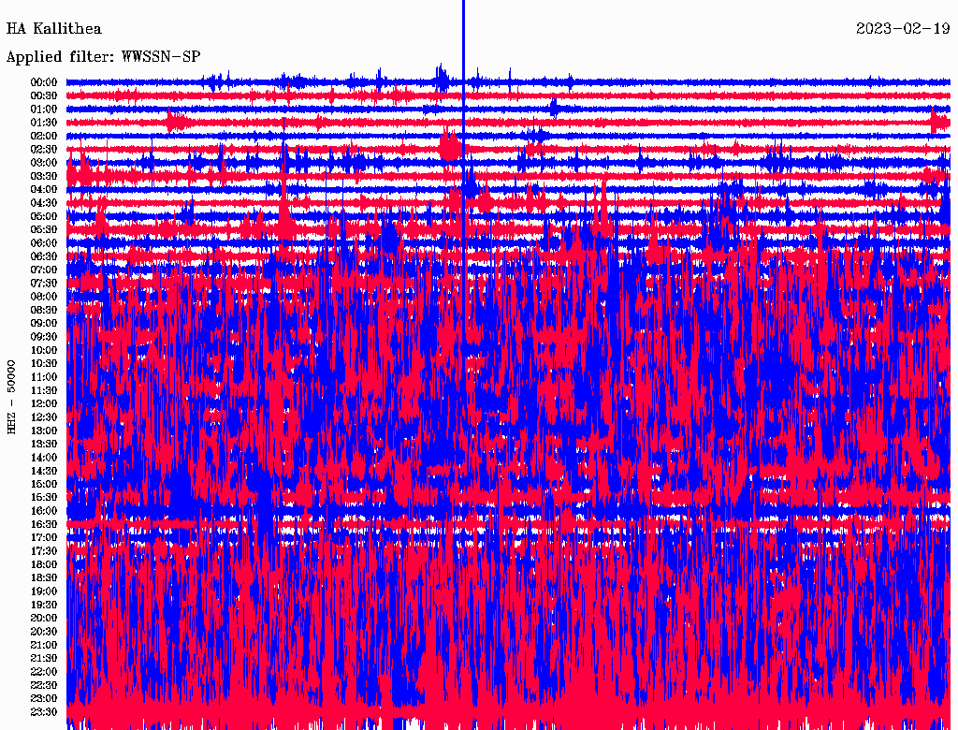The height and width of the screenshot is (730, 958).
Task: Inspect the tall blue spike rising above the 00:00 trace
Action: coord(463,40)
